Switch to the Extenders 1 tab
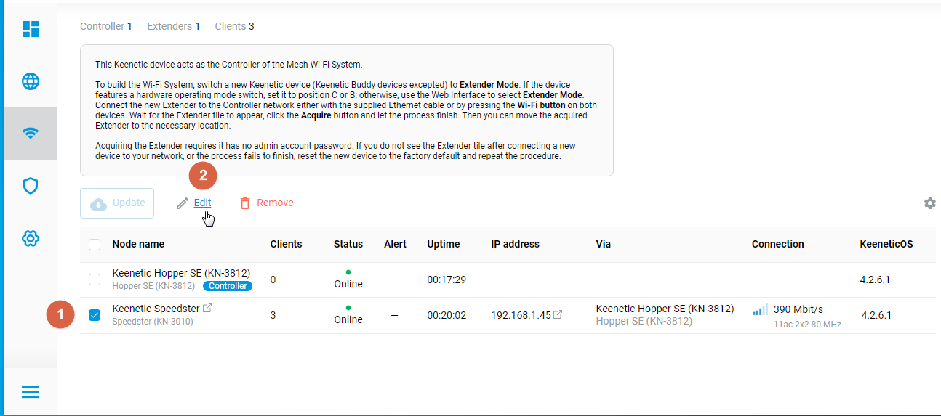Image resolution: width=941 pixels, height=416 pixels. pyautogui.click(x=174, y=26)
